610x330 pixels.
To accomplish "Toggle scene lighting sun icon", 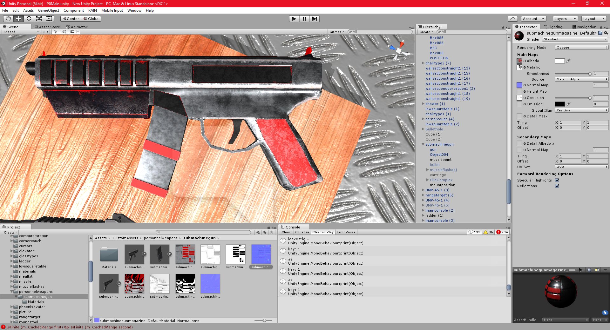I will pos(56,32).
